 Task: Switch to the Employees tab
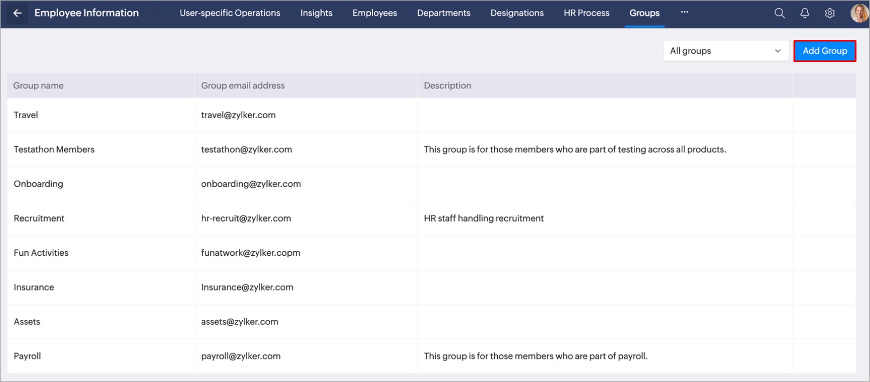(374, 13)
